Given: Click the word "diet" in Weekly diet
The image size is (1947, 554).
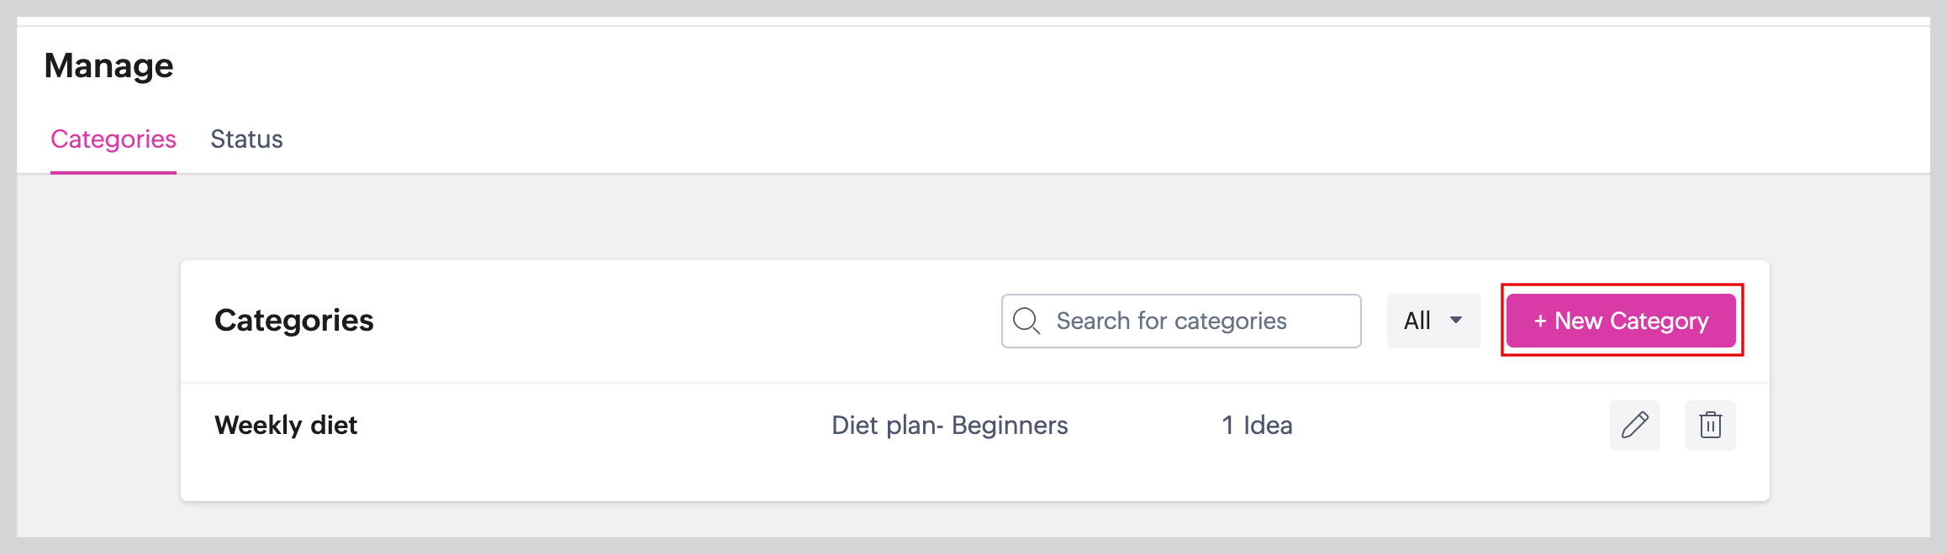Looking at the screenshot, I should [334, 426].
